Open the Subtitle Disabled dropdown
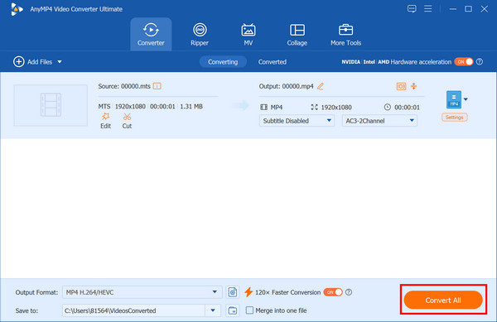This screenshot has height=322, width=497. coord(297,121)
